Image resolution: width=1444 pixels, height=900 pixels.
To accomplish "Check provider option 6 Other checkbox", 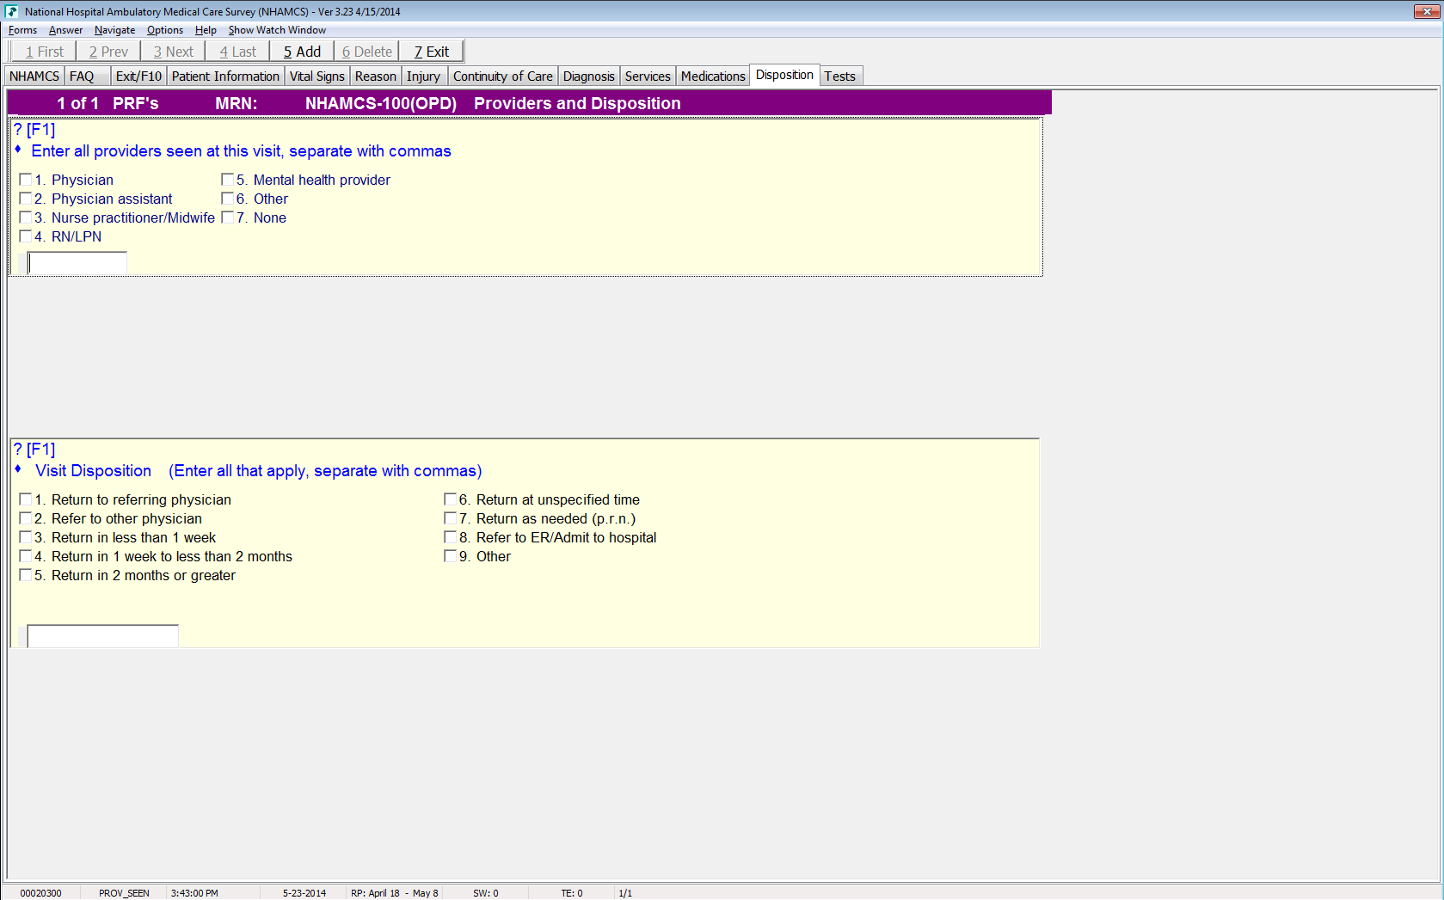I will 228,199.
